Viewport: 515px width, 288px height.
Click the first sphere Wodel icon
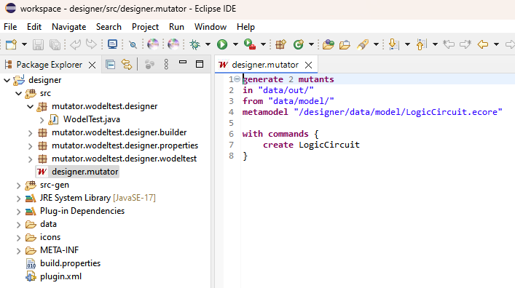point(153,44)
